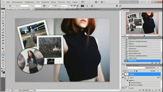Hide layer Слой 8
The image size is (163, 92).
(123, 74)
